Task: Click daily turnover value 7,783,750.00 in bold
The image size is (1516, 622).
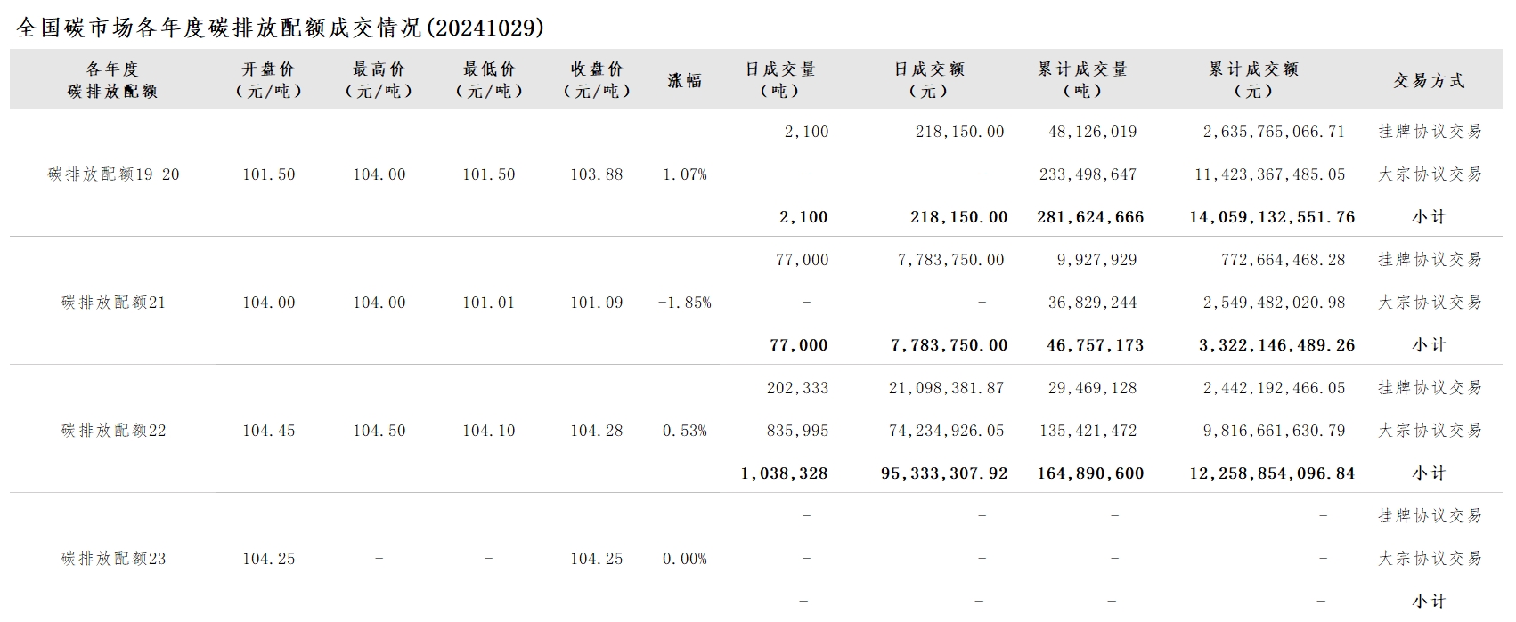Action: click(950, 345)
